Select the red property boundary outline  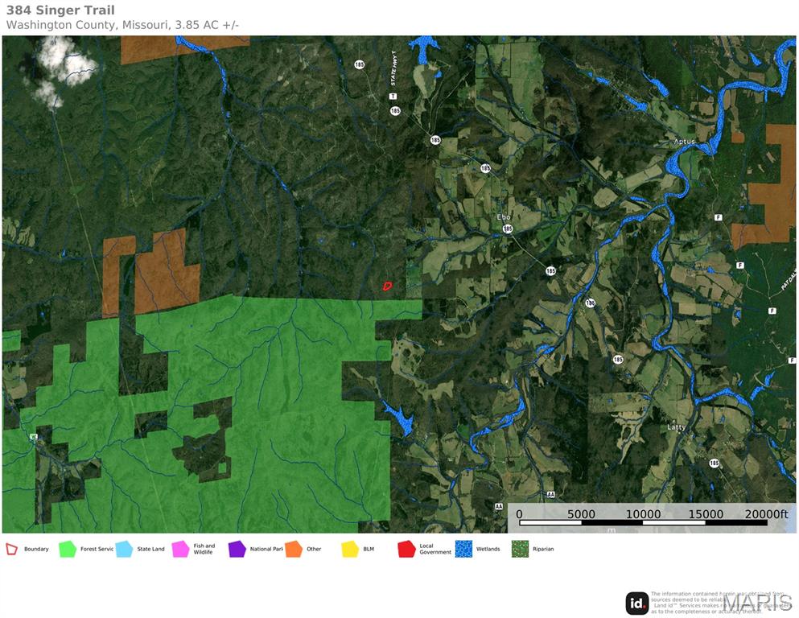pyautogui.click(x=387, y=285)
